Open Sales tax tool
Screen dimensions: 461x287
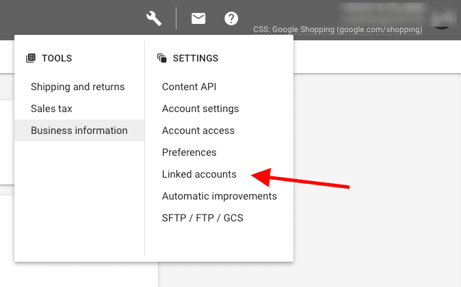(51, 109)
